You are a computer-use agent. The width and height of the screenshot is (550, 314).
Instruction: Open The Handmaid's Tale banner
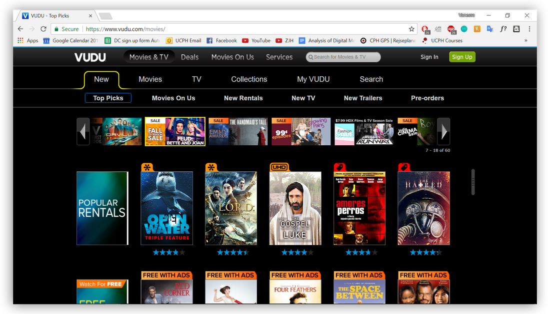[238, 132]
